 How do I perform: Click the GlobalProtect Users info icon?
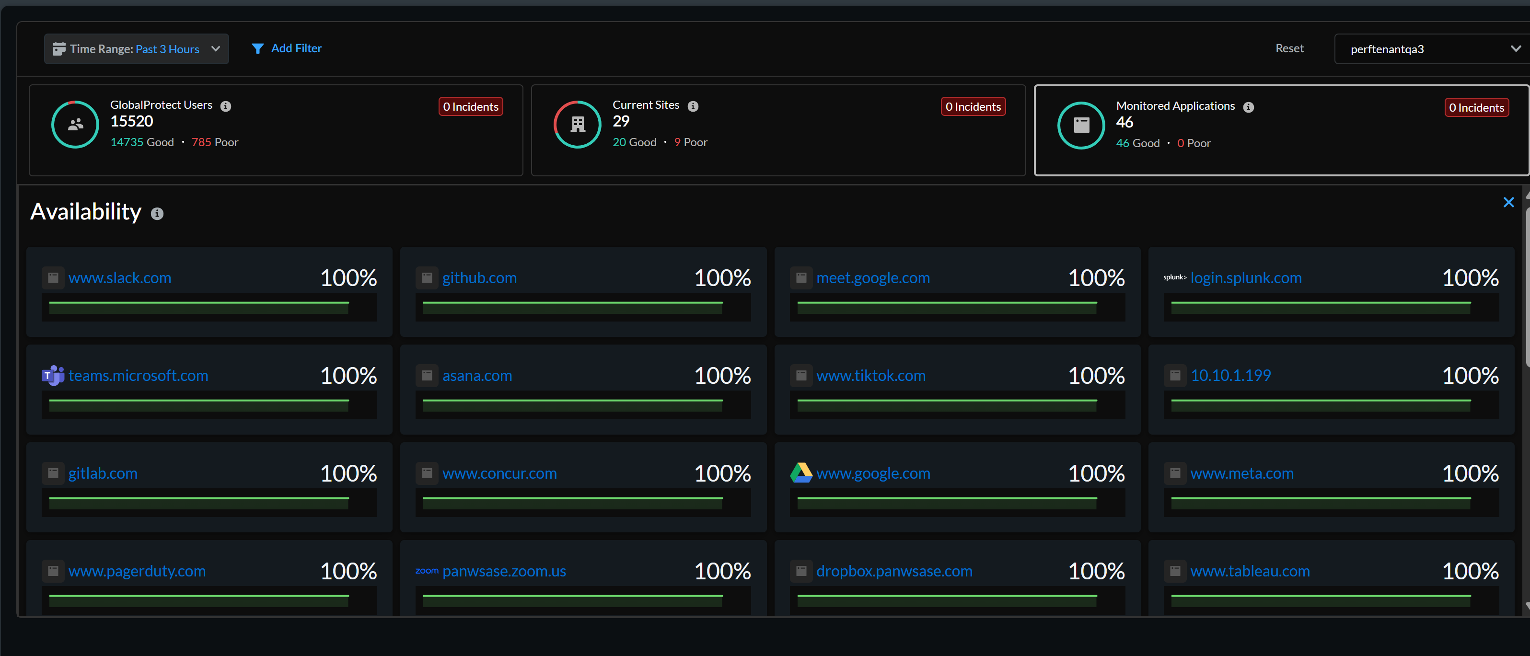coord(226,106)
